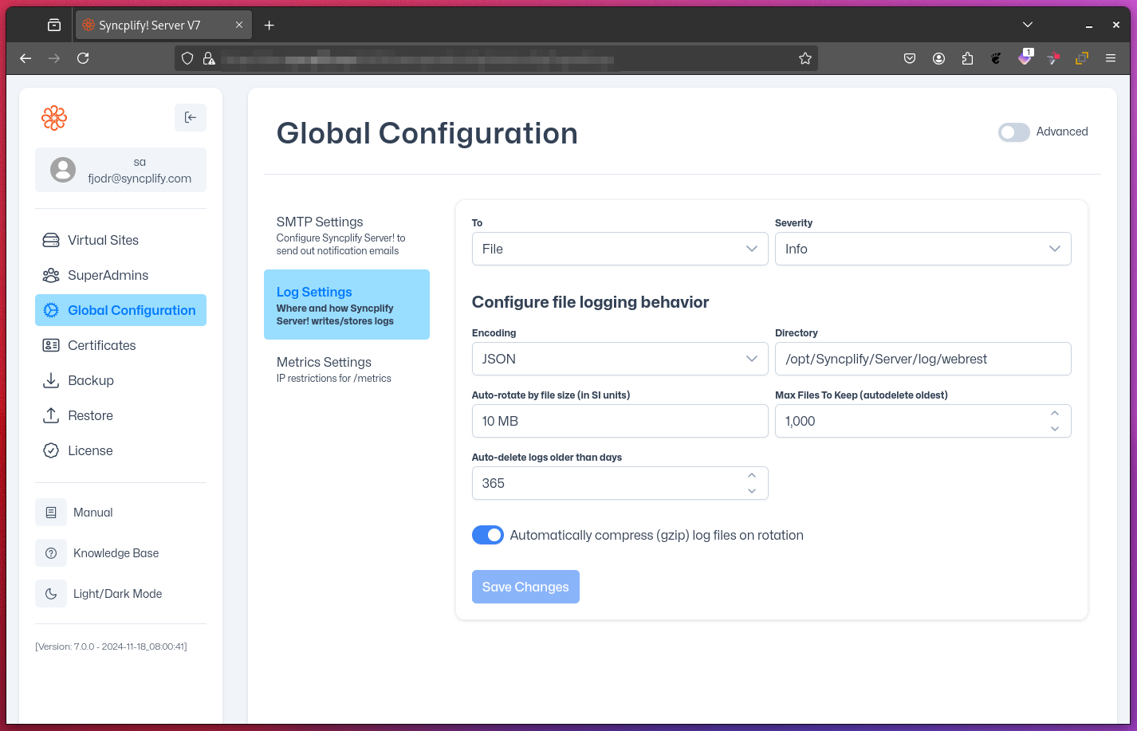Click the sa user account card
This screenshot has height=731, width=1137.
click(x=120, y=170)
